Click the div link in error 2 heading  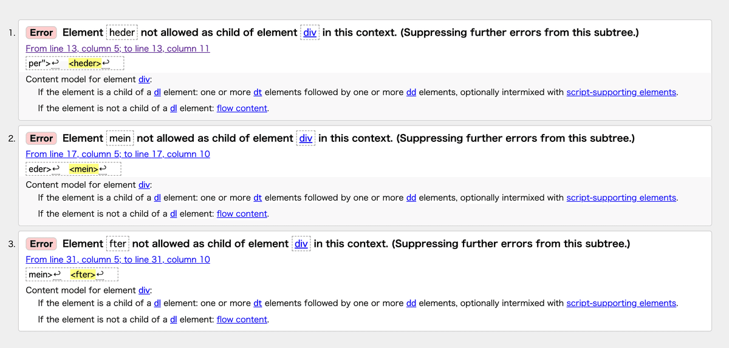[306, 138]
